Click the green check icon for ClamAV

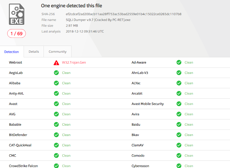pos(179,145)
